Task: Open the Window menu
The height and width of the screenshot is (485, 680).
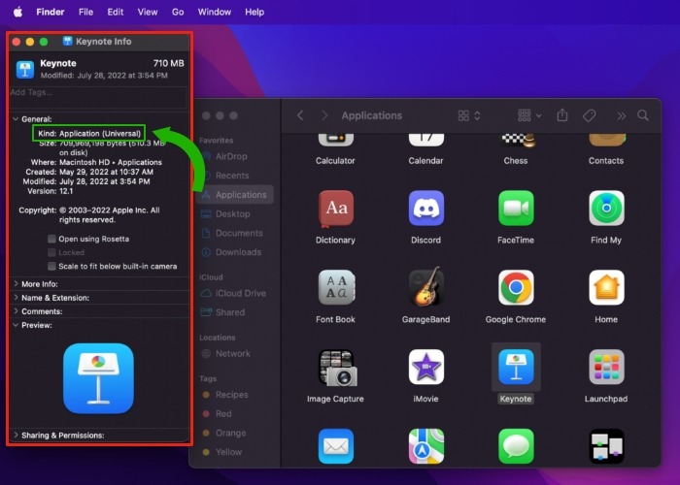Action: [x=215, y=12]
